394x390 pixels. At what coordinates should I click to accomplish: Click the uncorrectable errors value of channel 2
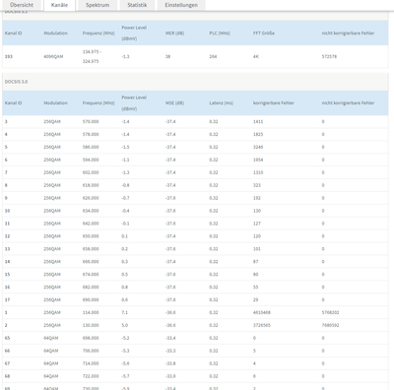click(330, 325)
